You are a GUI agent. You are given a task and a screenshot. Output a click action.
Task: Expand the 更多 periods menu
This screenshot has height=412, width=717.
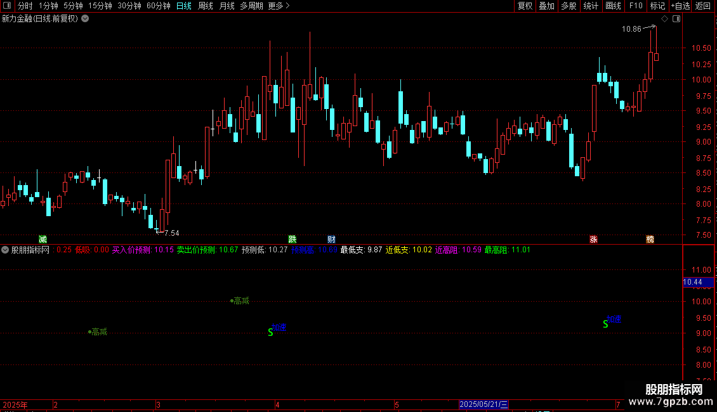[279, 6]
